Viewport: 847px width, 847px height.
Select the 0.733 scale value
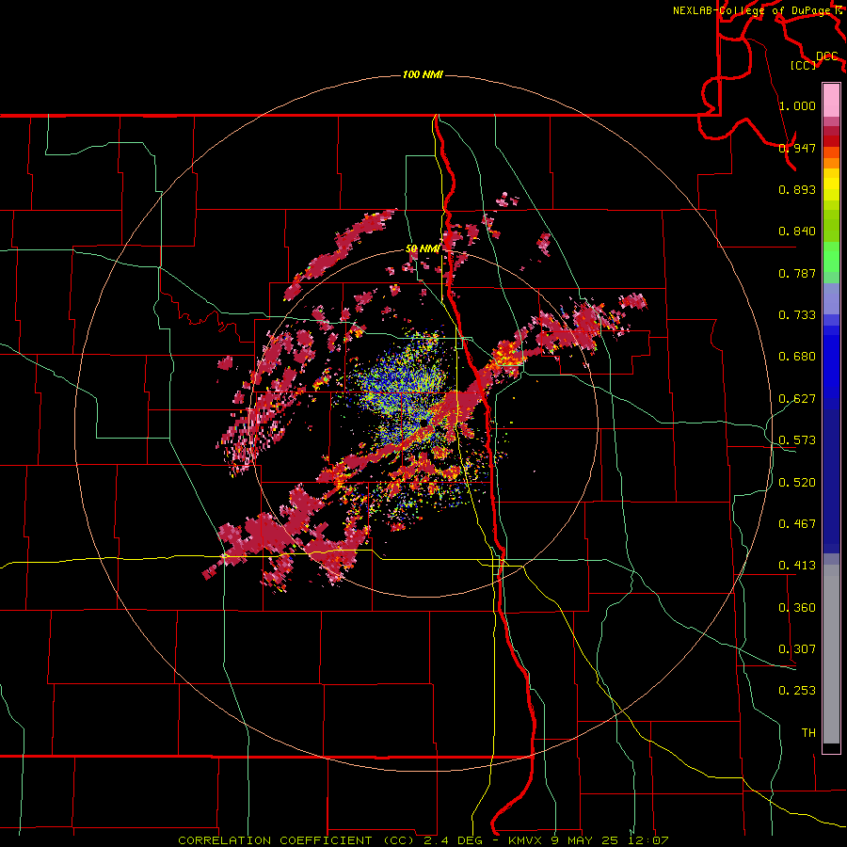797,315
